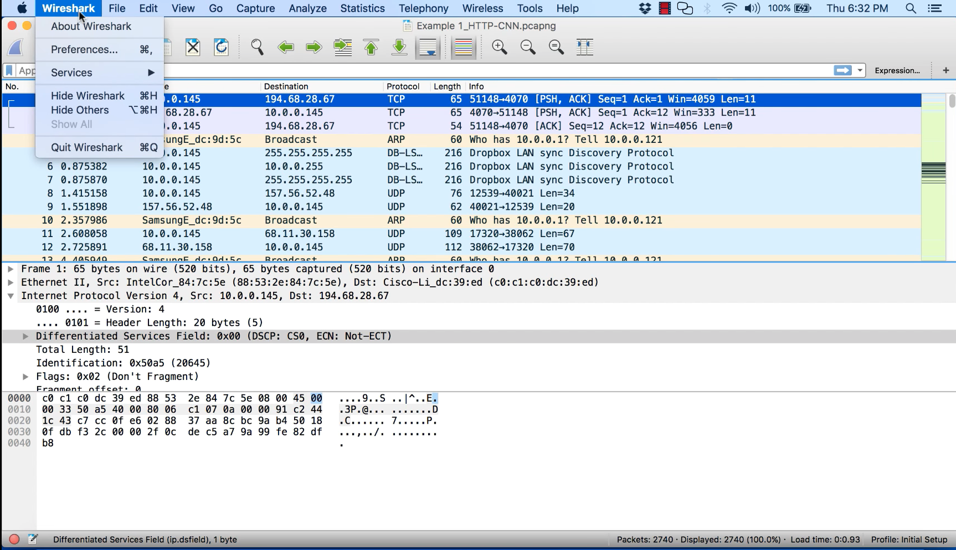Go forward in packet history arrow
The width and height of the screenshot is (956, 550).
coord(314,47)
